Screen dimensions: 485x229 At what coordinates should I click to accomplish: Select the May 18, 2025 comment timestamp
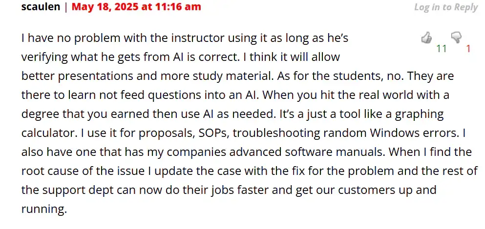coord(136,7)
